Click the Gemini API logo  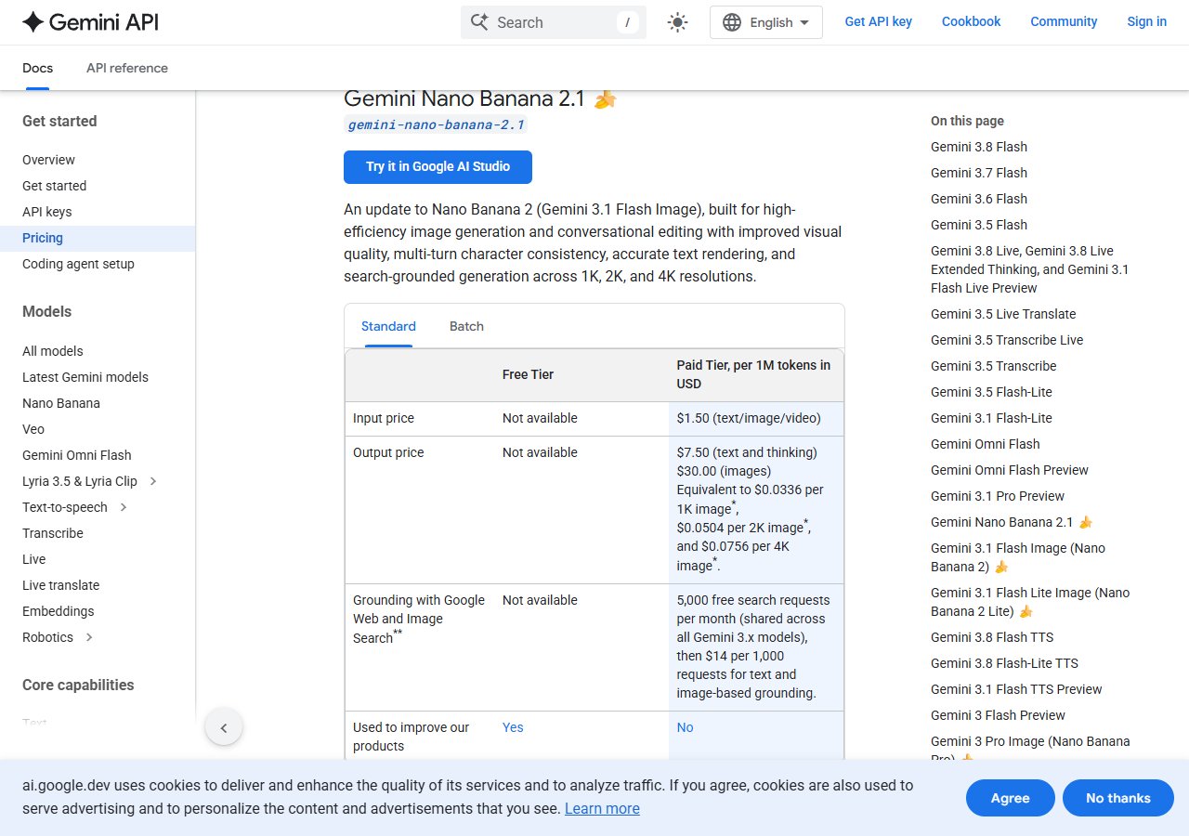coord(90,22)
